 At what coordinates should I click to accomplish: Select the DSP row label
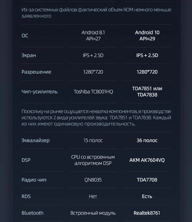coord(26,160)
